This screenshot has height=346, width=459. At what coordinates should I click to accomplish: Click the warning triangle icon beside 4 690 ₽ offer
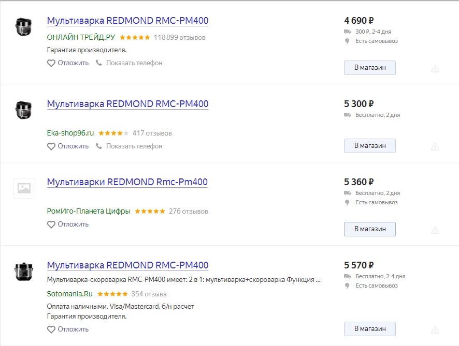click(x=435, y=69)
